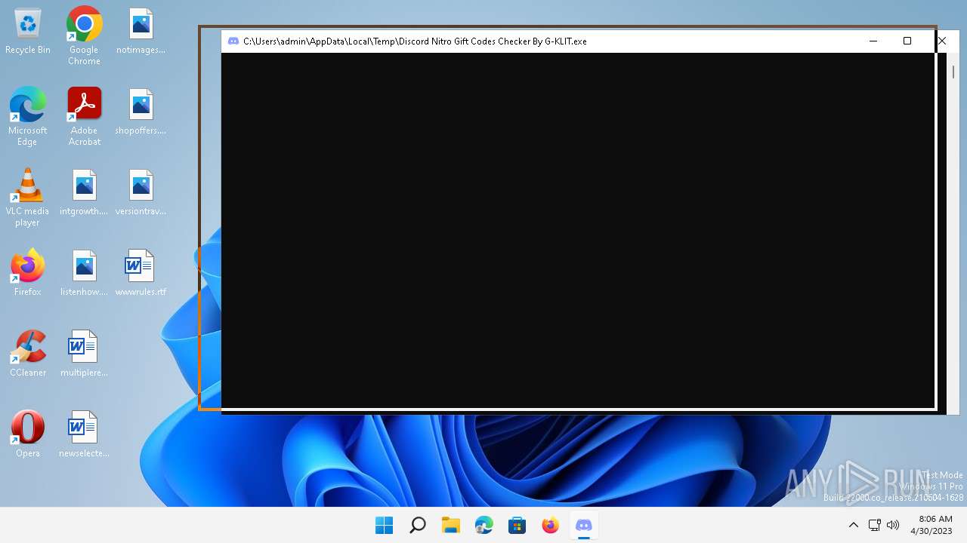
Task: Open the wwwrules.rtf document icon
Action: click(x=141, y=273)
